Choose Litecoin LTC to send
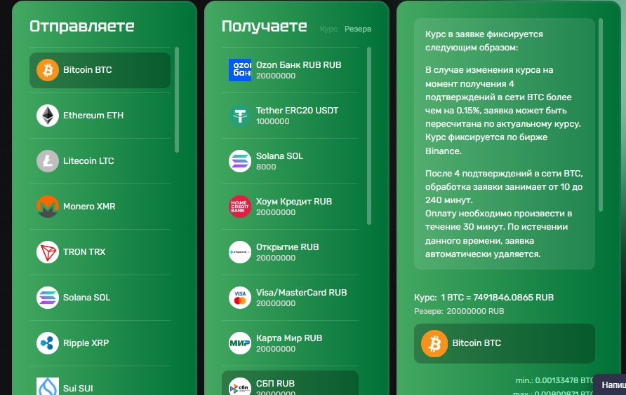The width and height of the screenshot is (626, 395). [x=100, y=161]
